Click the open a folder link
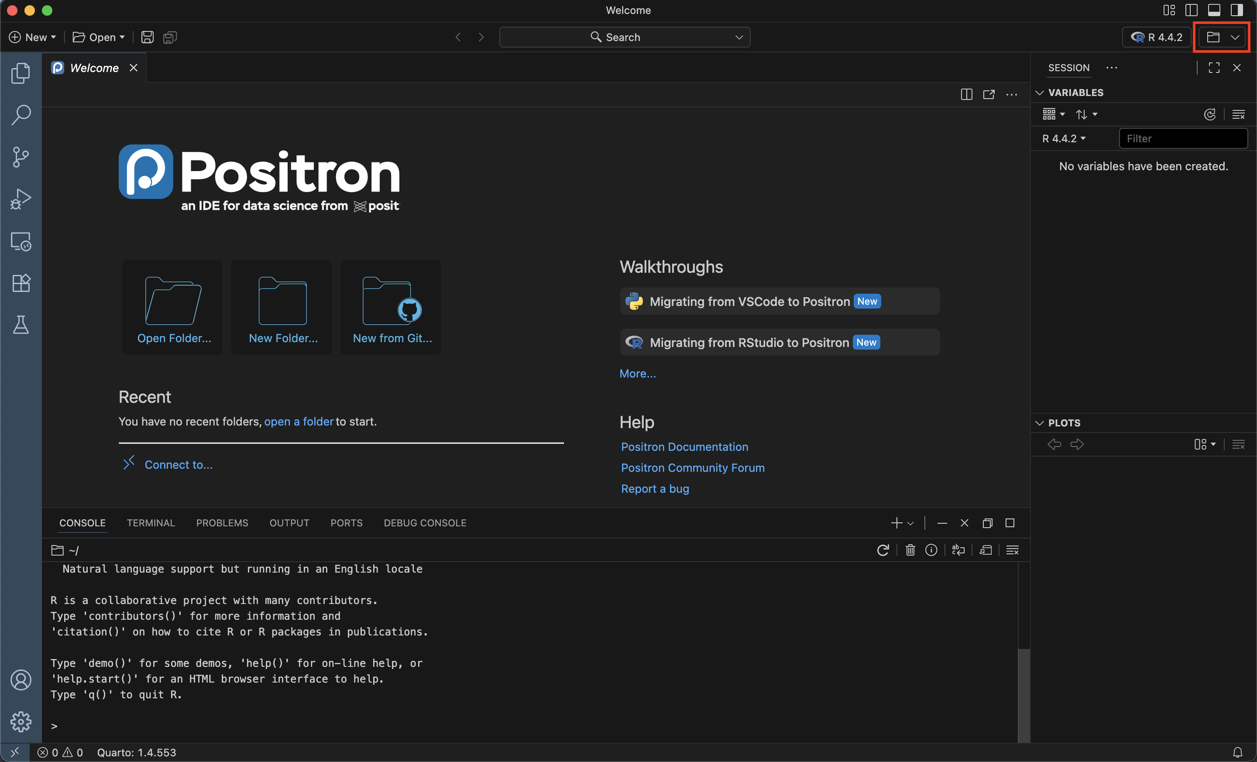The height and width of the screenshot is (762, 1257). pos(299,422)
